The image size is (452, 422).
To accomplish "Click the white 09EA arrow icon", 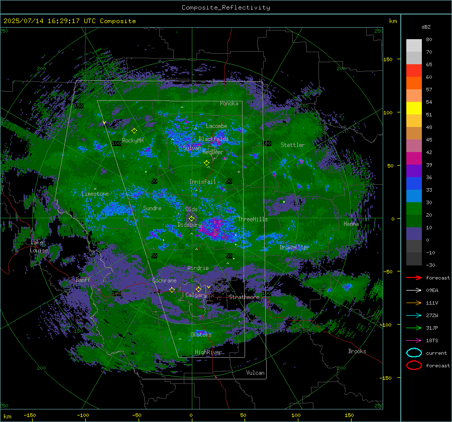I will point(414,290).
